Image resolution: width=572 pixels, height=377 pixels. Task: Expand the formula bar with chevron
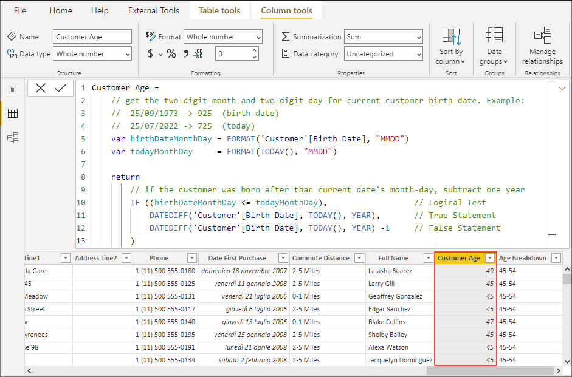tap(562, 89)
